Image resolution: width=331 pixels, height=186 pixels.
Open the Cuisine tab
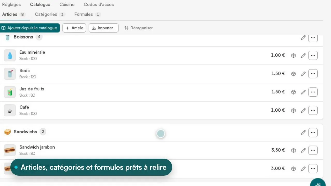(x=67, y=5)
